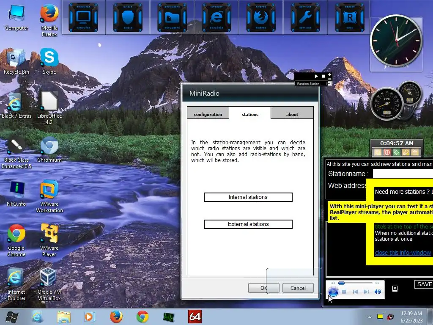
Task: Play the stream in the mini-player
Action: pyautogui.click(x=333, y=292)
